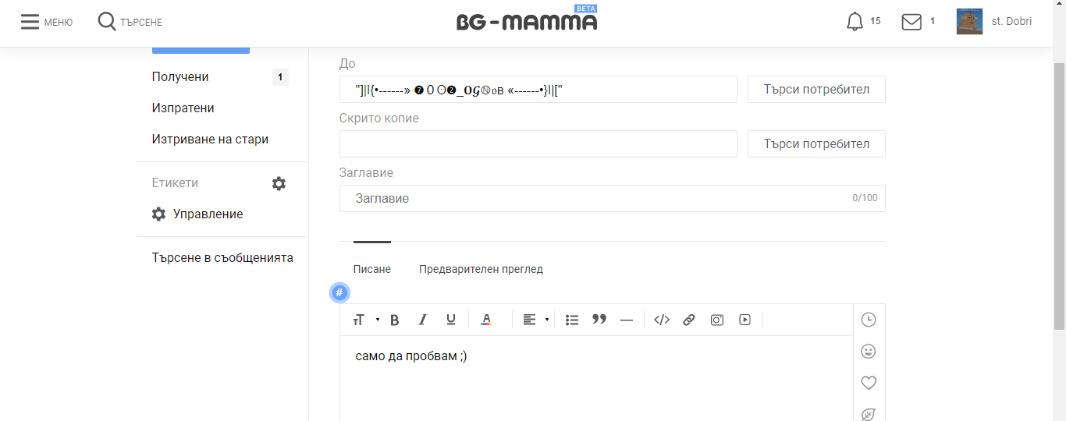Switch to the Предварителен преглед tab
Screen dimensions: 1066x421
click(x=481, y=269)
